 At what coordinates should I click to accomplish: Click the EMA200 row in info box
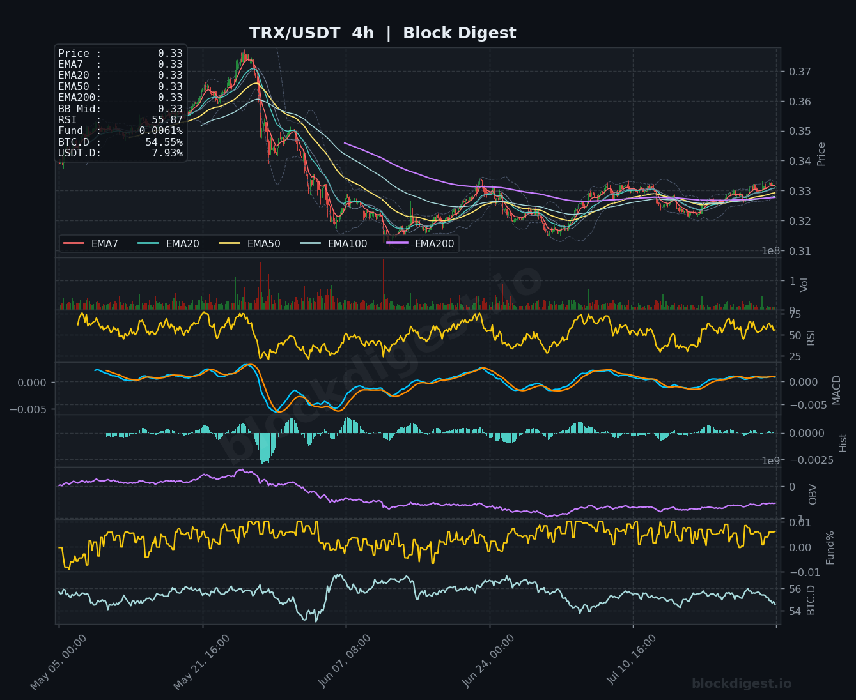click(x=120, y=98)
